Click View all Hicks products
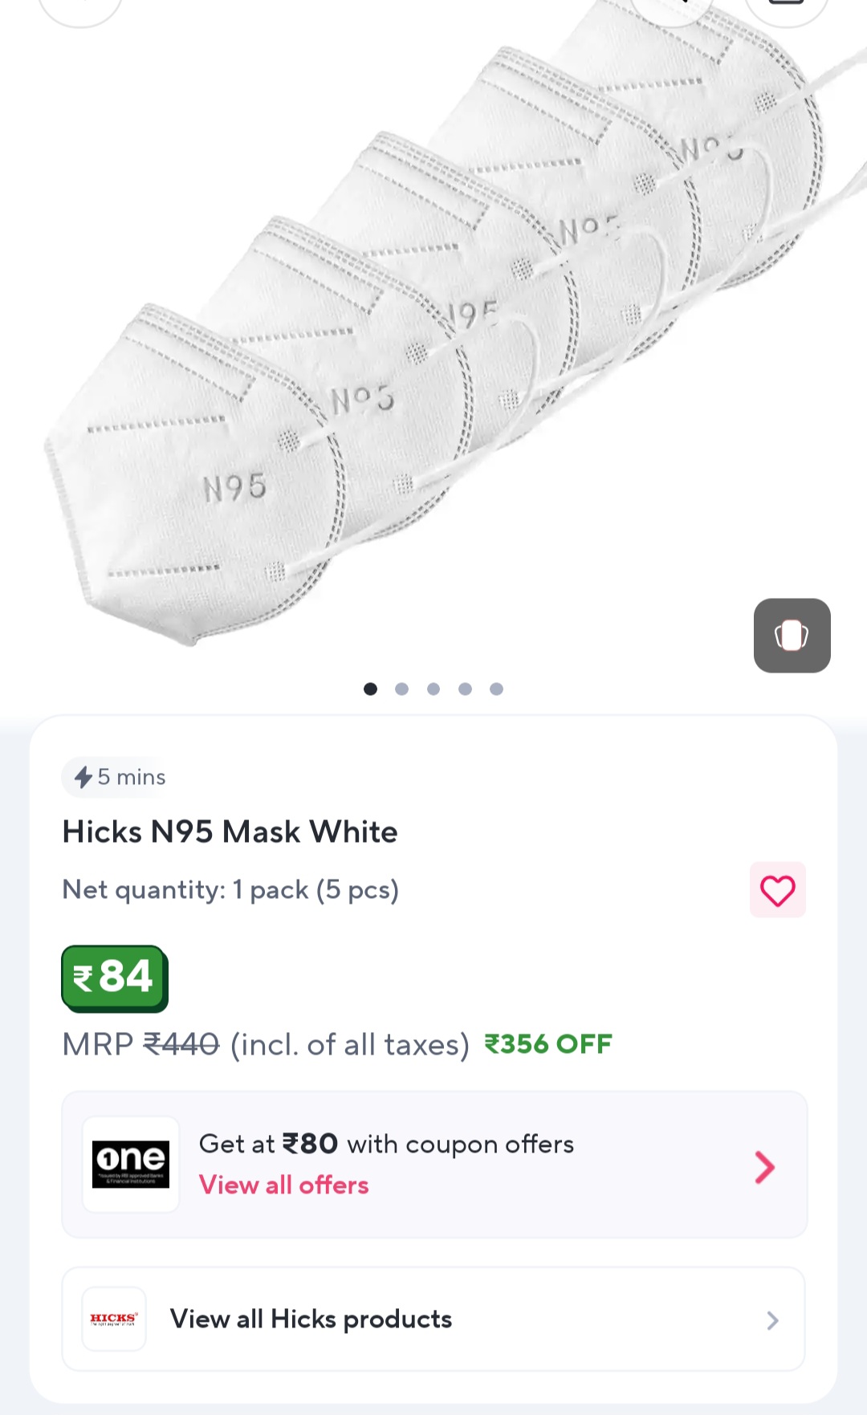 [x=311, y=1319]
